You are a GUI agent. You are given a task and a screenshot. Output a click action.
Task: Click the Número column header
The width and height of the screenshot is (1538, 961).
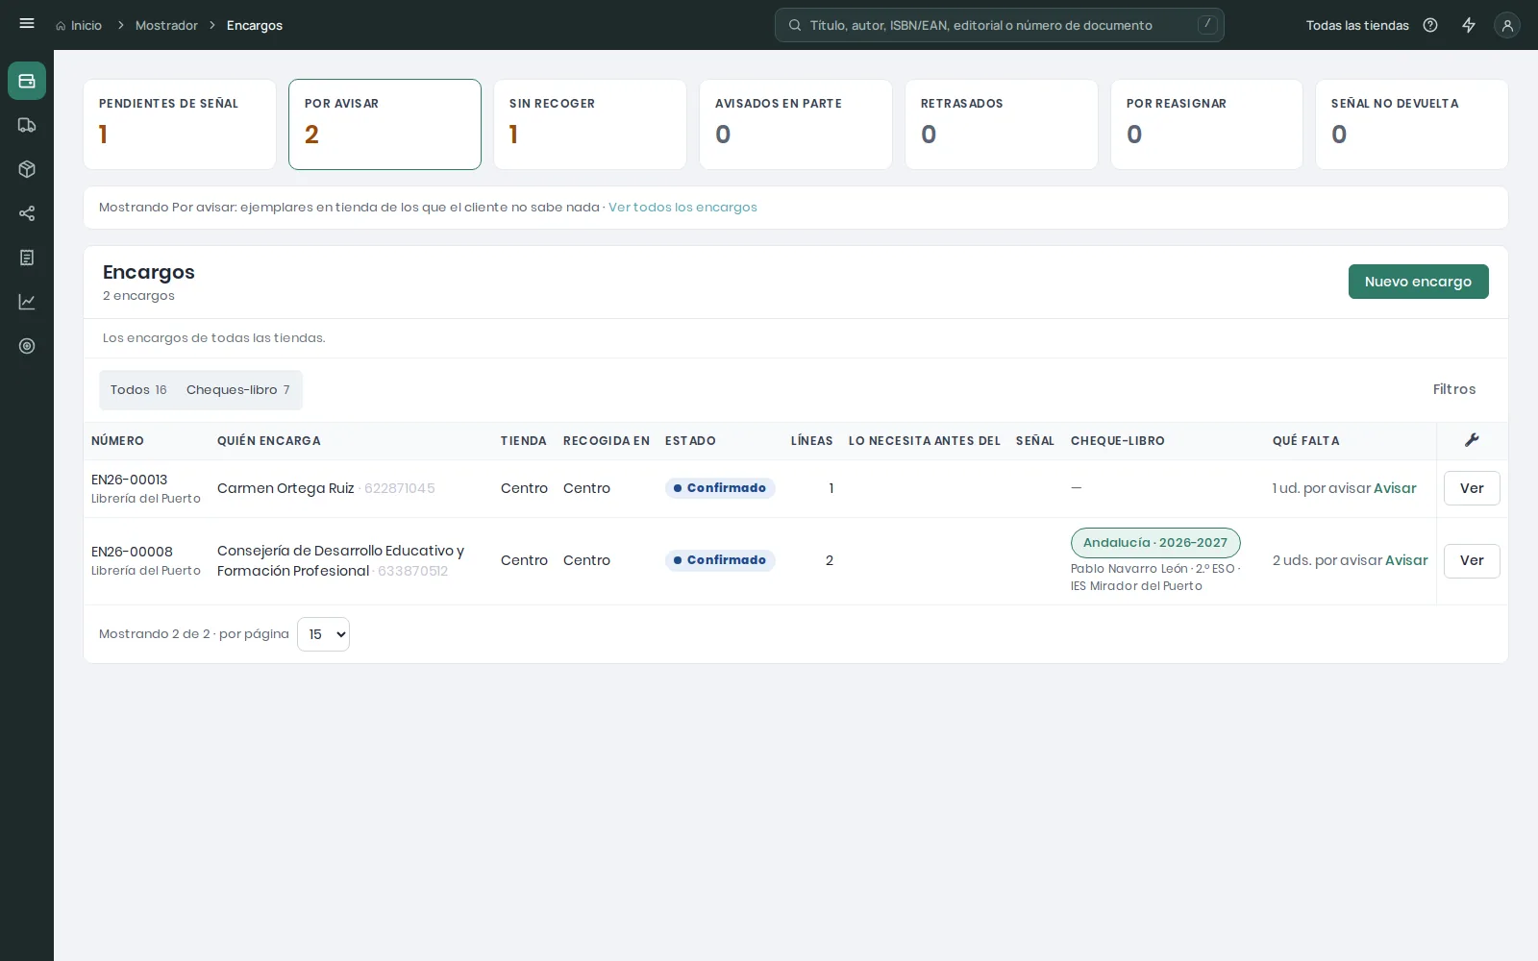pyautogui.click(x=117, y=441)
